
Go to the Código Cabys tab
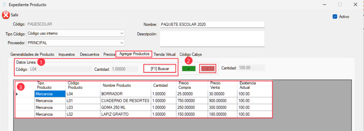coord(191,54)
